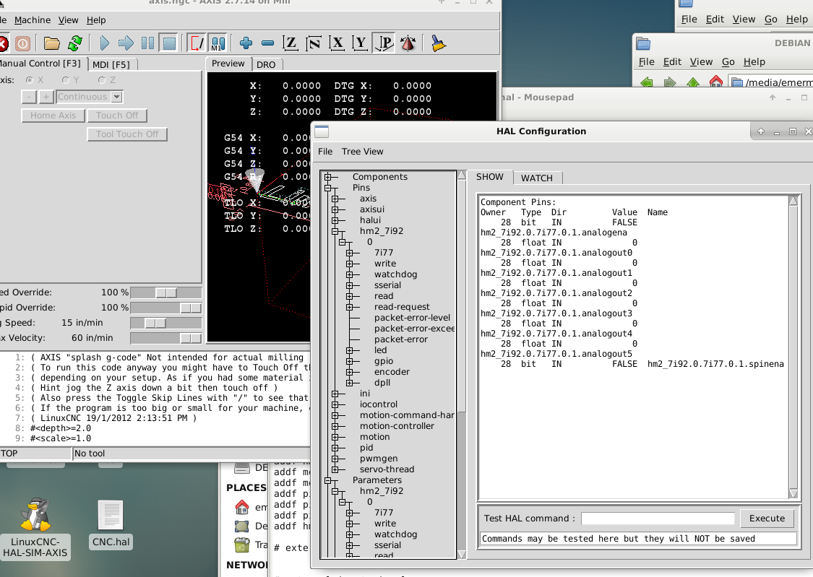Open the View menu in AXIS
The image size is (813, 577).
(x=69, y=20)
